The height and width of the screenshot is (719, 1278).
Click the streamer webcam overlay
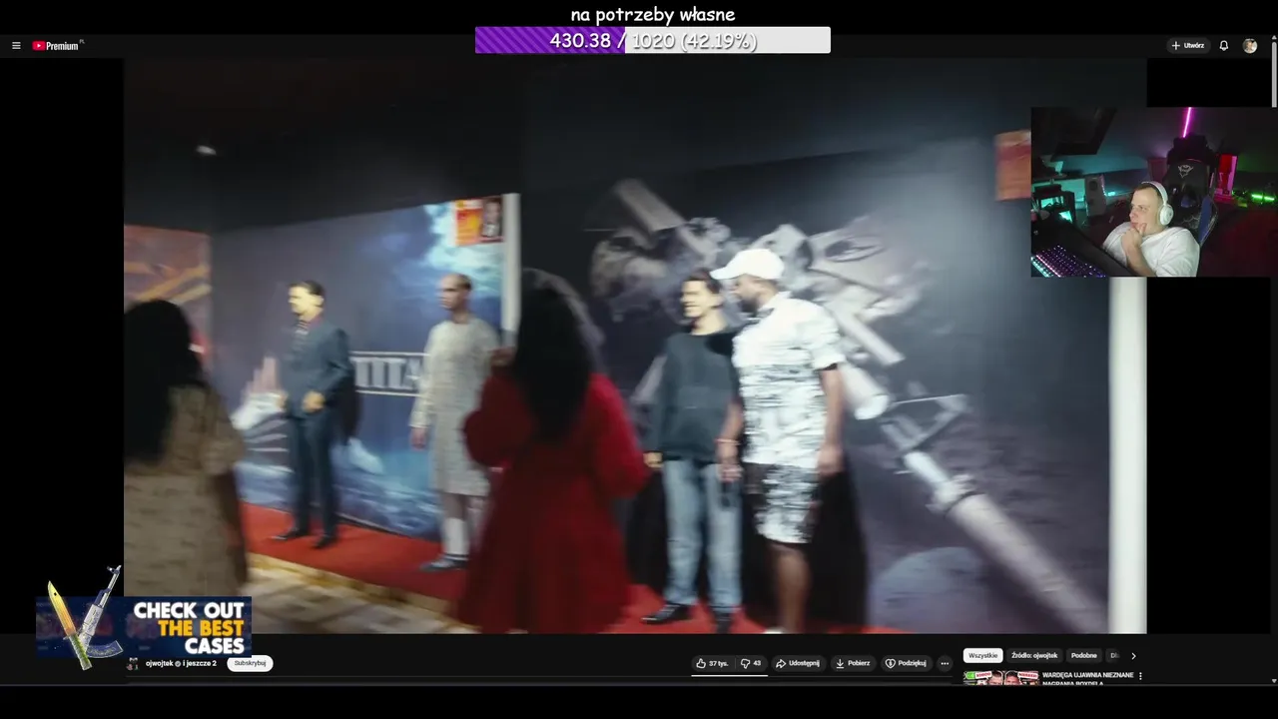pos(1153,192)
